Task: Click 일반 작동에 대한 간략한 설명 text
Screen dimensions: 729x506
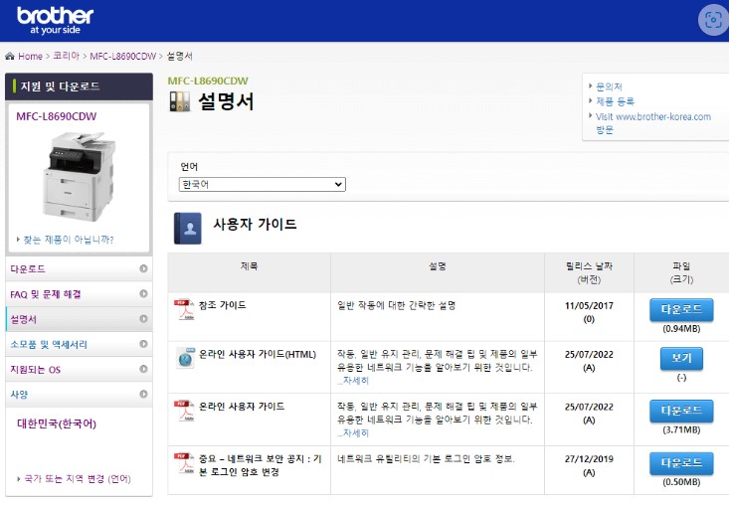Action: coord(396,305)
